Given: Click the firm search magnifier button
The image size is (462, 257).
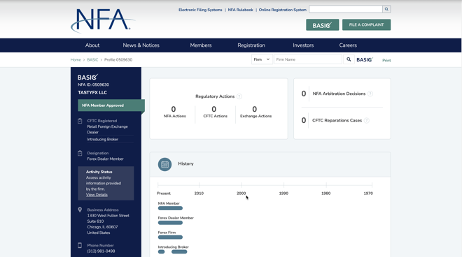Looking at the screenshot, I should pyautogui.click(x=349, y=59).
